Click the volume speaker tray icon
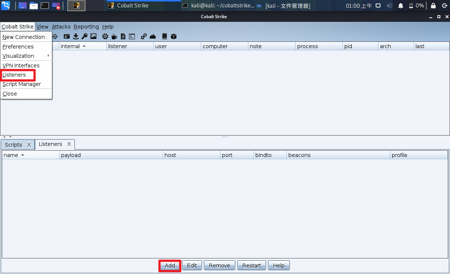This screenshot has height=274, width=450. coord(389,6)
